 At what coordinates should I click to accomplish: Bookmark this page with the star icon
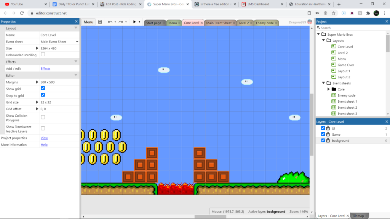coord(334,13)
